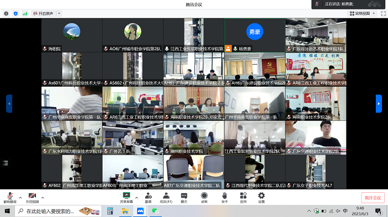Open the Members (41) list

[x=166, y=198]
